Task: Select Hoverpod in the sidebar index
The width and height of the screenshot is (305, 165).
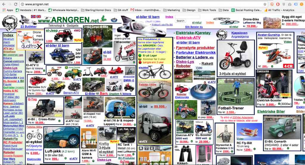Action: point(9,94)
